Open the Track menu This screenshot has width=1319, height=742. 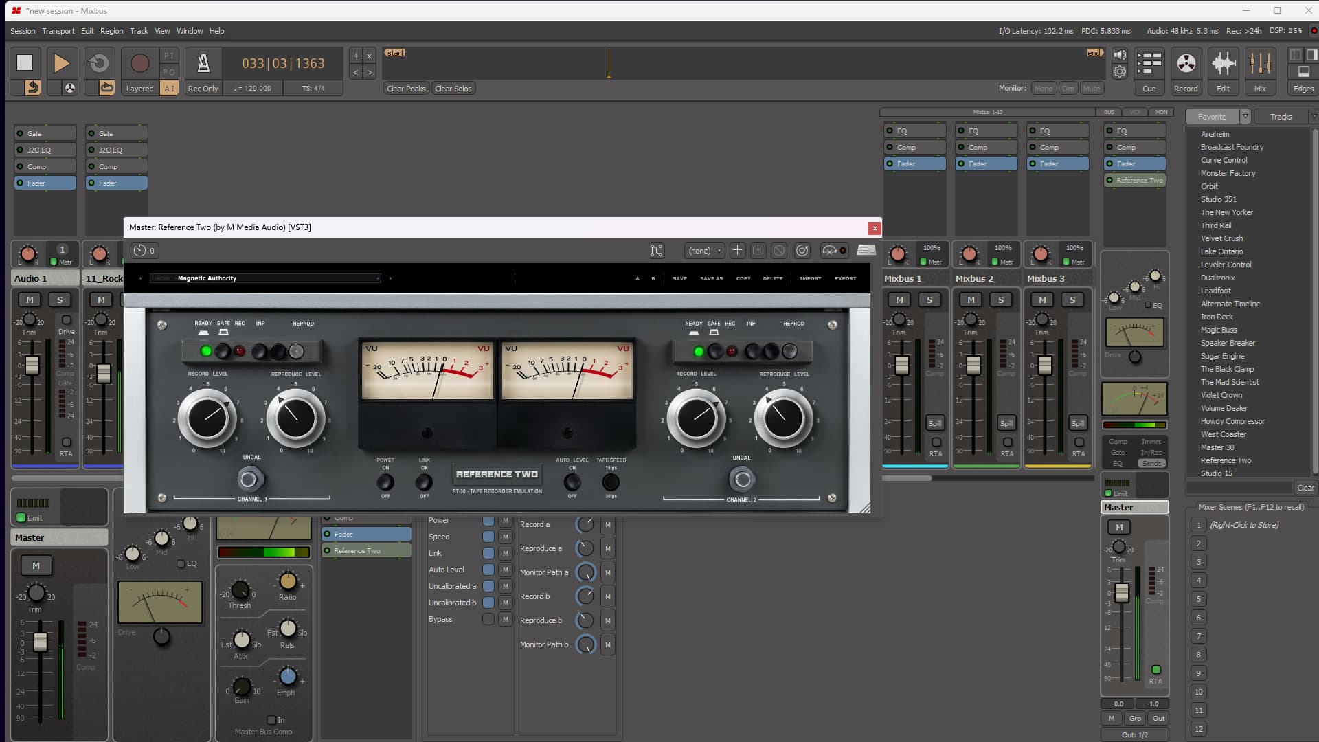[139, 31]
